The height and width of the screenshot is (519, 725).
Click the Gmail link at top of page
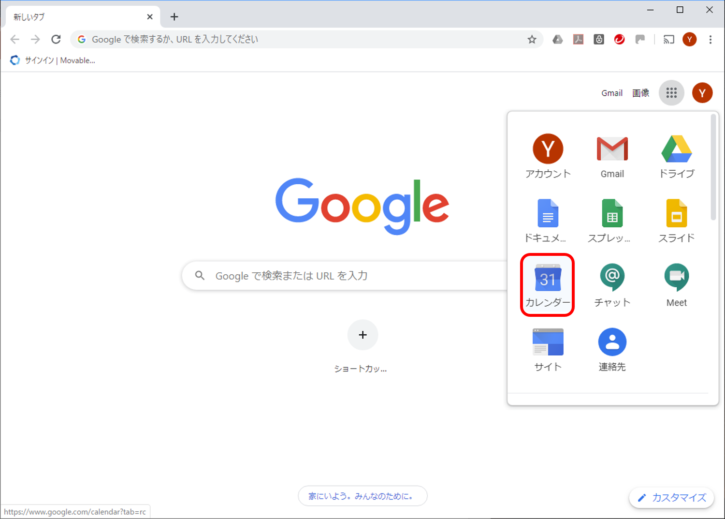tap(612, 93)
